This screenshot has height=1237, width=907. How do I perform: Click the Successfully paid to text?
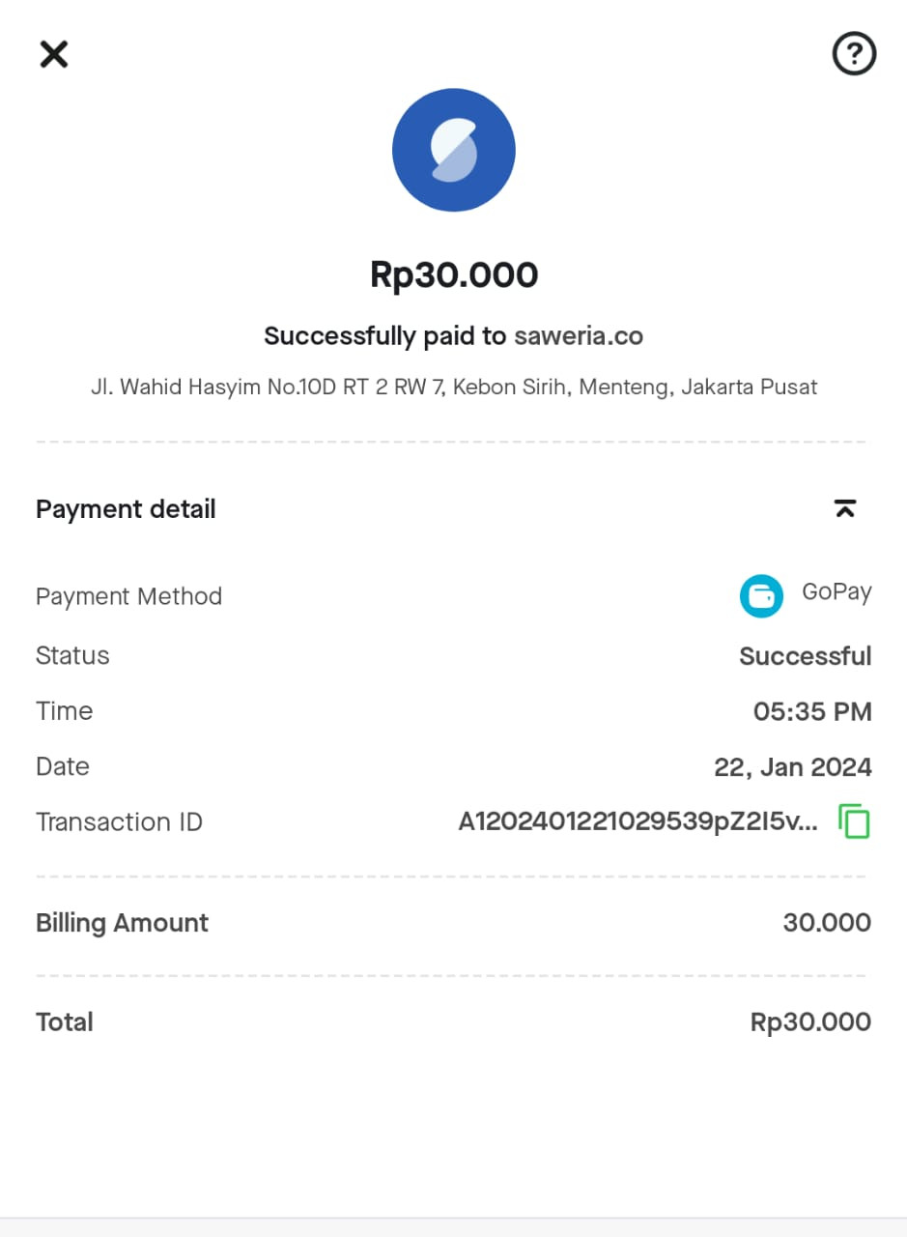coord(385,336)
